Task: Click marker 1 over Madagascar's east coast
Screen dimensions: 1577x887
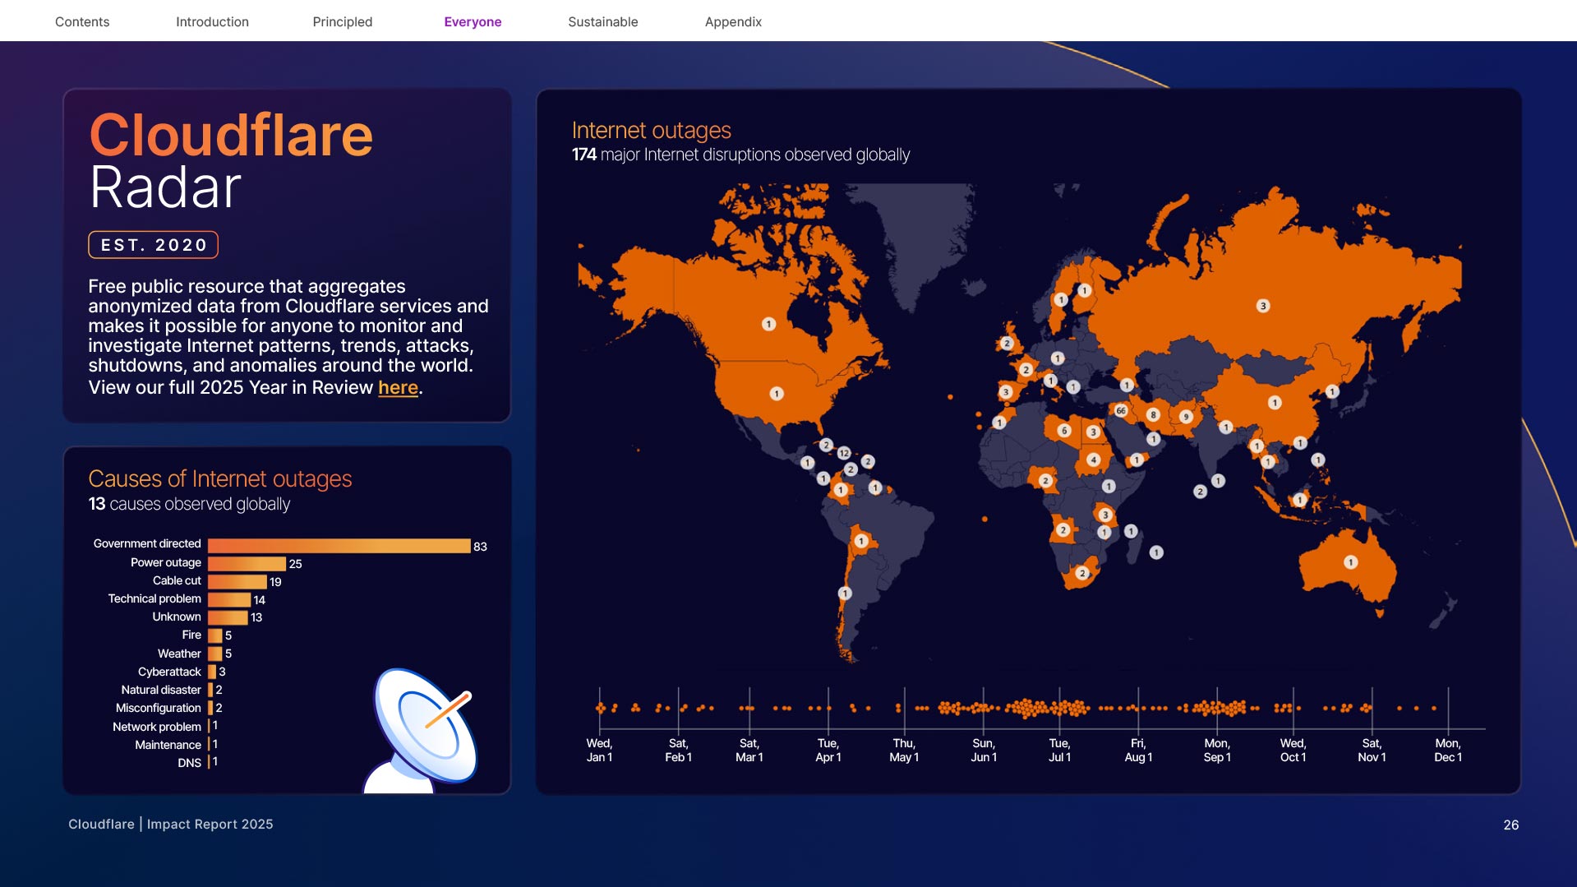Action: coord(1156,552)
